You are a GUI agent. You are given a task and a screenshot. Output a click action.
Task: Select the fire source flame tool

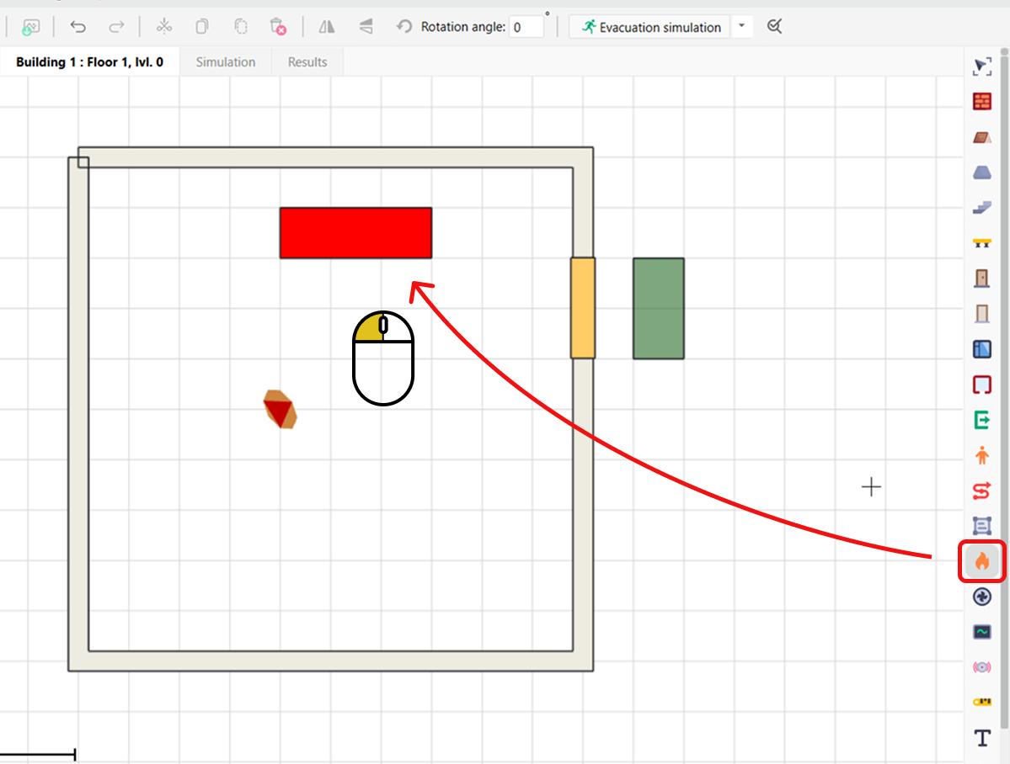[981, 561]
